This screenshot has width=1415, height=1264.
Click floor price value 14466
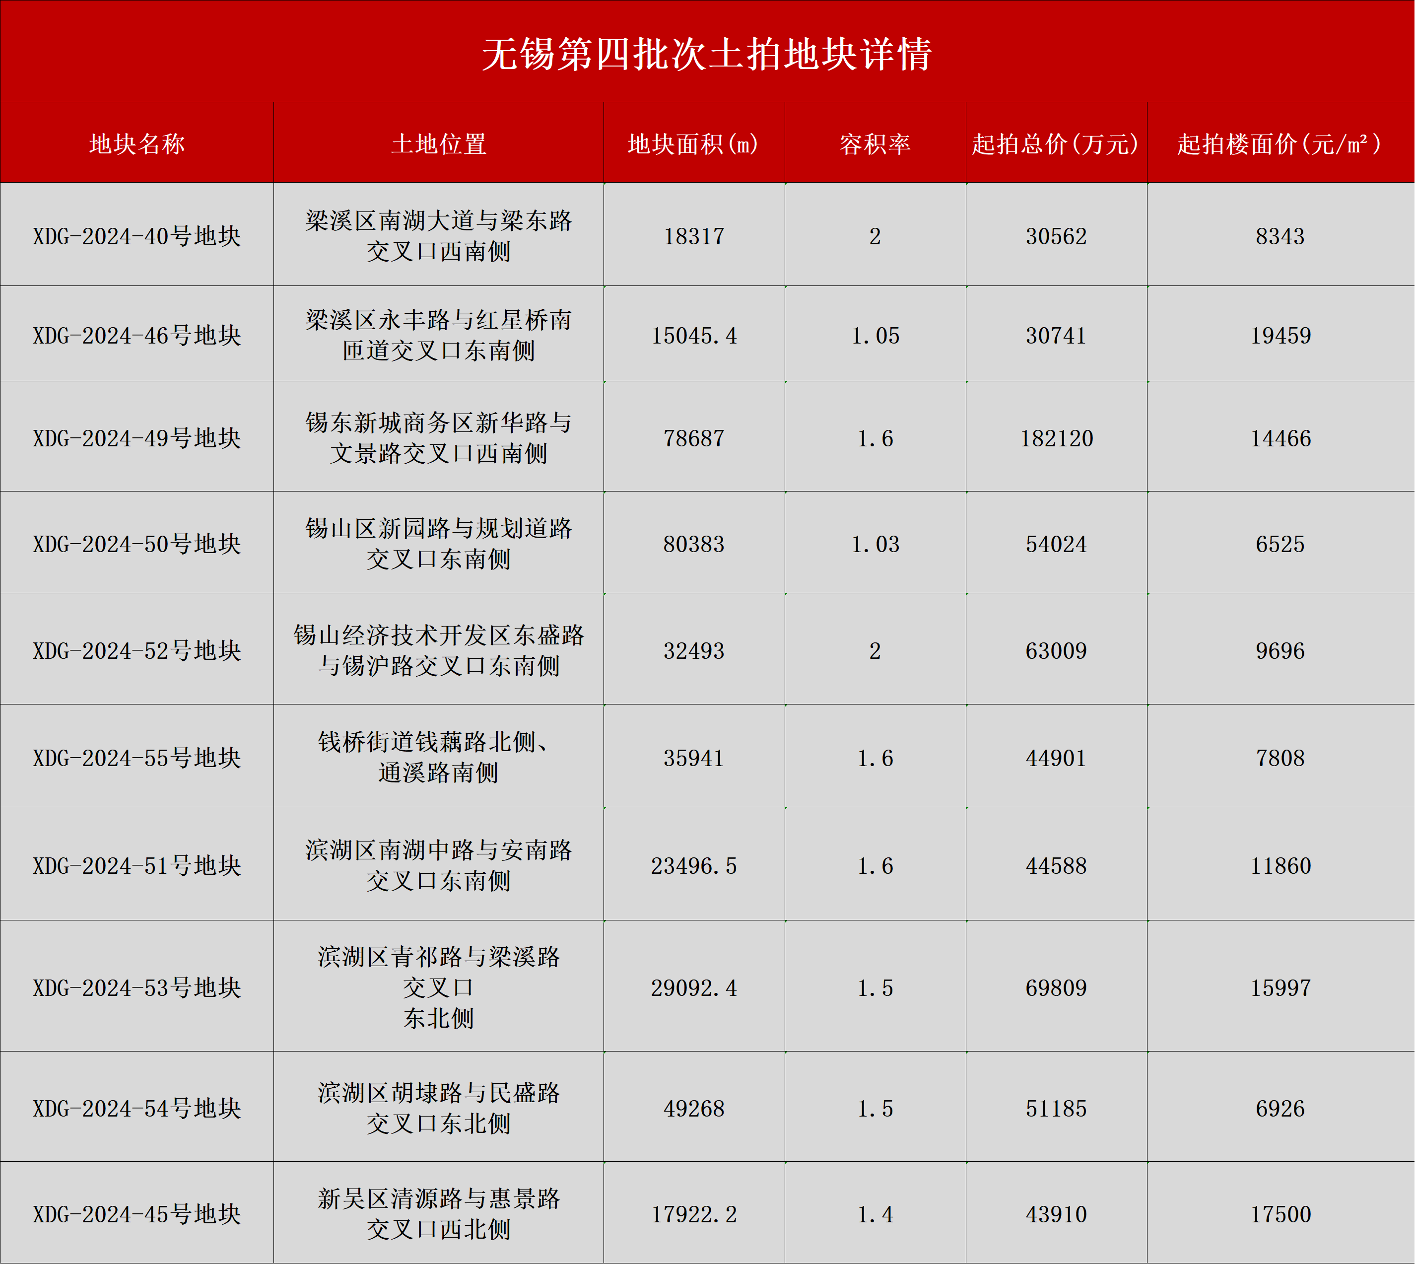click(1281, 439)
